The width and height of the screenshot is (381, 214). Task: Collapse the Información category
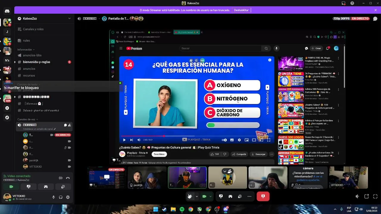[26, 50]
